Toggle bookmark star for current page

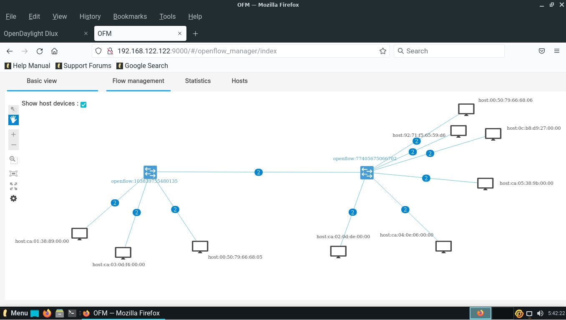coord(382,51)
